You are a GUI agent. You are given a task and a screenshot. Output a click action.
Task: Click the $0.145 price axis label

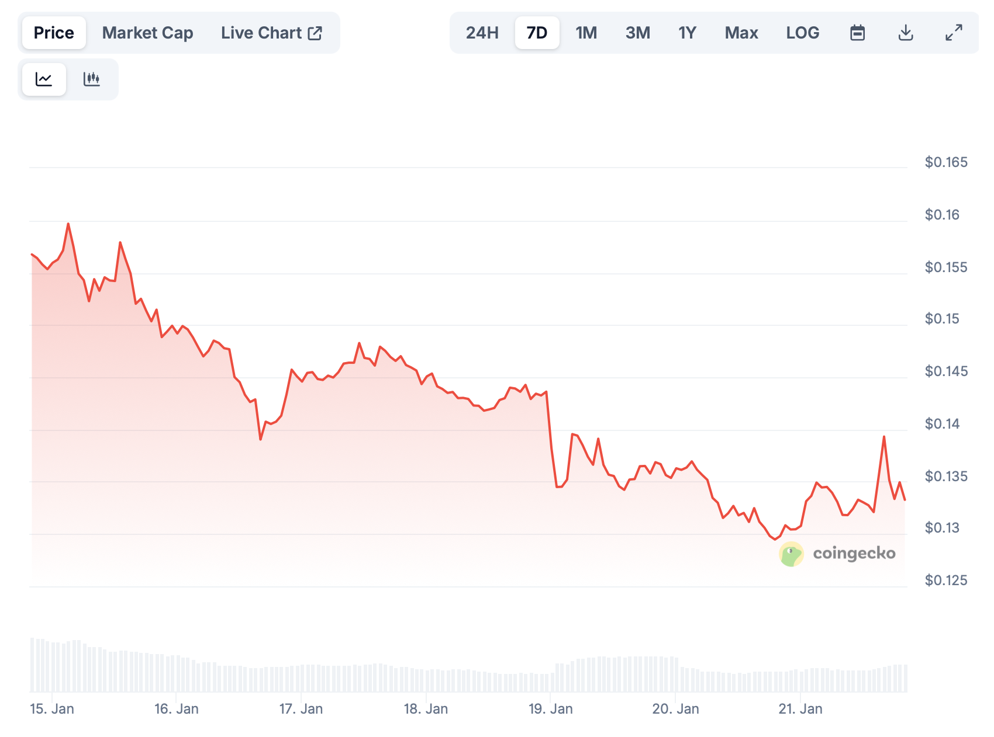[x=945, y=371]
